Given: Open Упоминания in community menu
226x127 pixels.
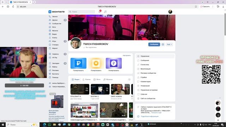Looking at the screenshot, I should (x=155, y=86).
